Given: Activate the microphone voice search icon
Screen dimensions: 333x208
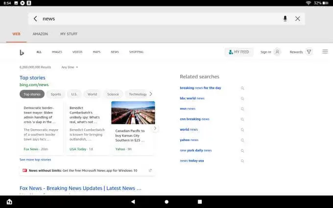Looking at the screenshot, I should 285,19.
